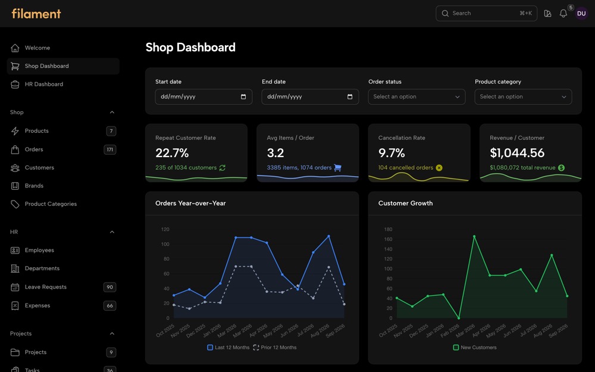The height and width of the screenshot is (372, 595).
Task: Open the Brands page link
Action: (x=63, y=186)
